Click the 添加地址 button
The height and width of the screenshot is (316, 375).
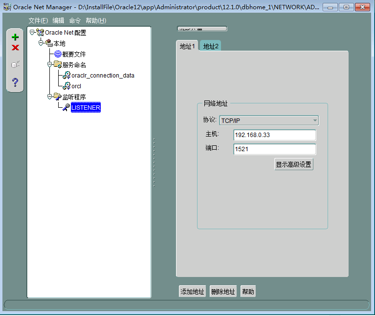point(192,292)
